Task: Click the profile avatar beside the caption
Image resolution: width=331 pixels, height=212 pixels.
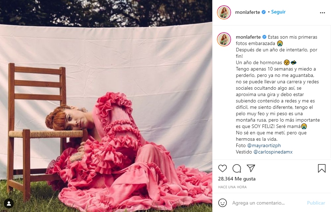Action: click(x=224, y=39)
